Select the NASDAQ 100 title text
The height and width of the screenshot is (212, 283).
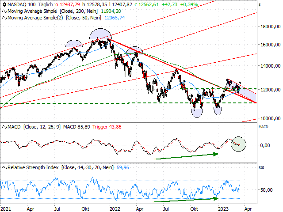(x=22, y=4)
